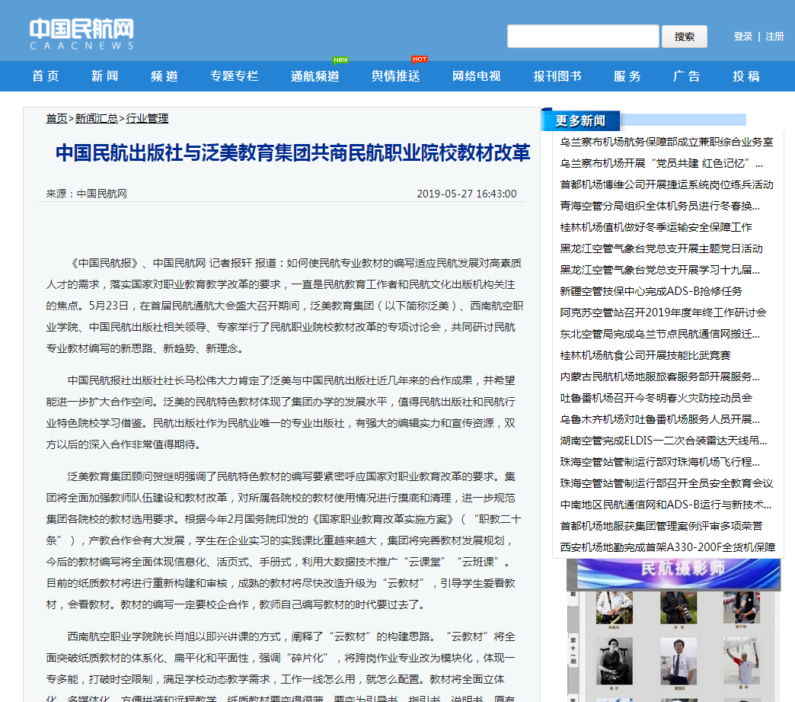This screenshot has height=702, width=795.
Task: Click 行业管理 in the breadcrumb
Action: point(147,118)
